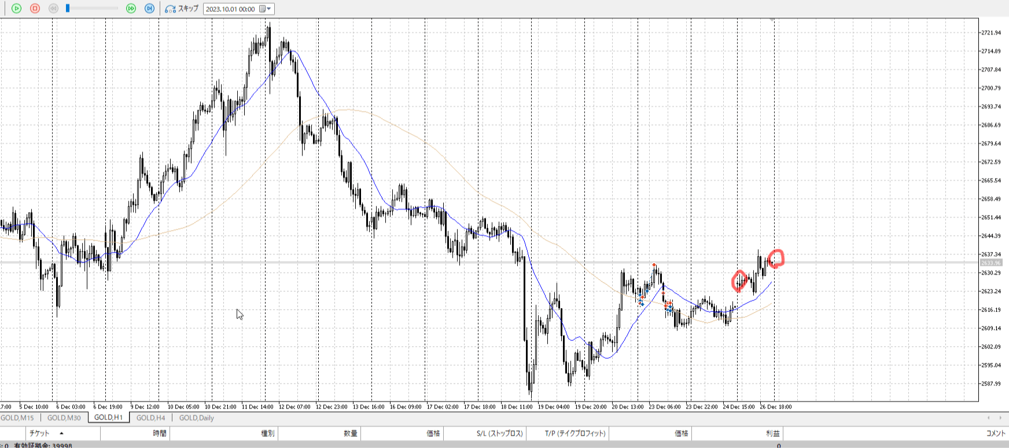The image size is (1009, 448).
Task: Click the T/P (テイクプロフィット) column header
Action: tap(575, 434)
